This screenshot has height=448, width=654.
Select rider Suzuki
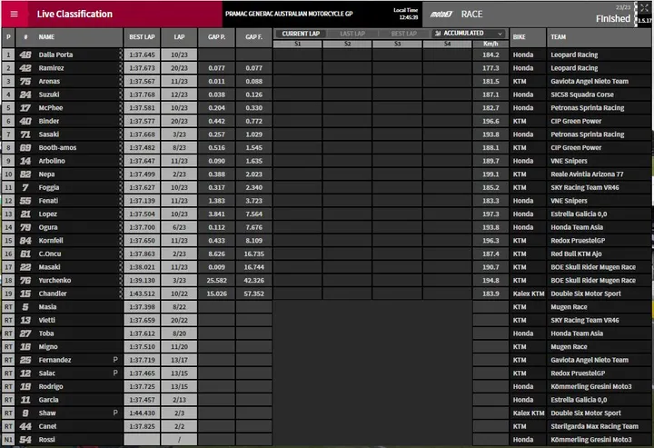pyautogui.click(x=49, y=95)
